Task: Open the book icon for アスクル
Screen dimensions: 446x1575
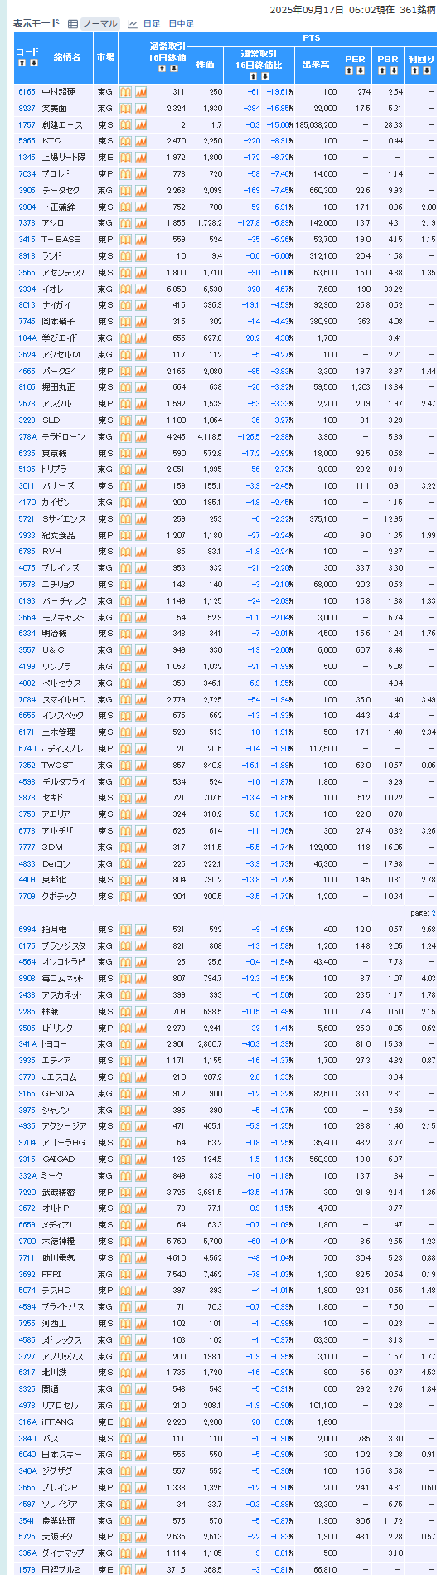Action: (125, 404)
